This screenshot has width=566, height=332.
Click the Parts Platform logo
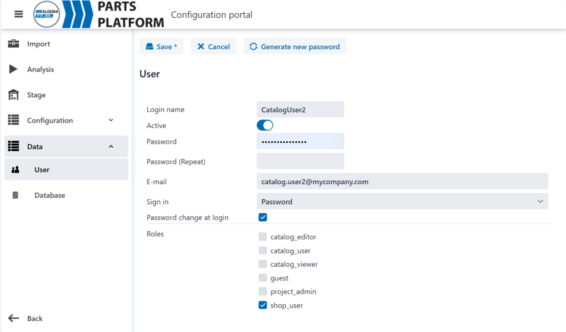[99, 14]
